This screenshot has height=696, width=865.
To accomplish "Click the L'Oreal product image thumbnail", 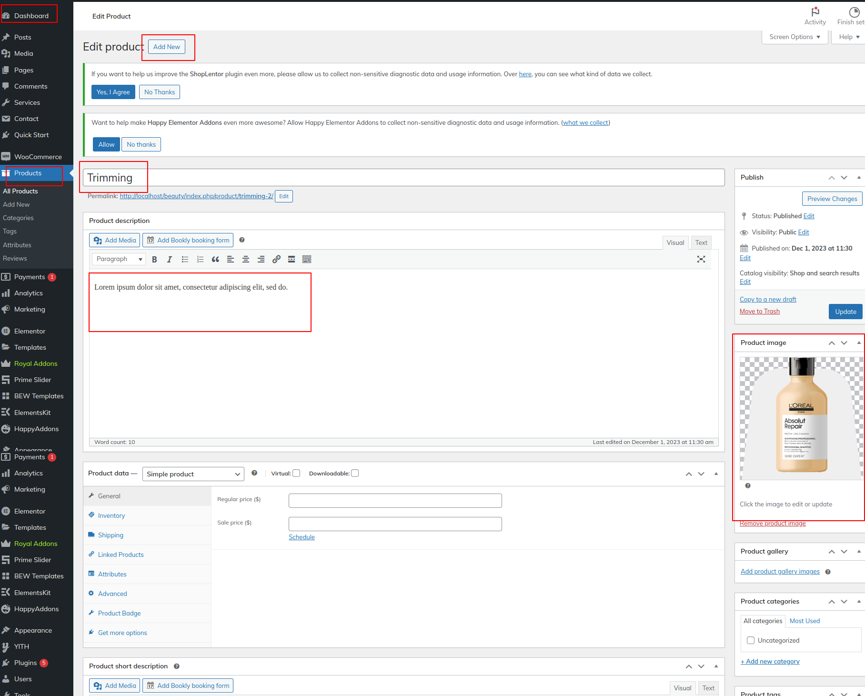I will click(801, 418).
